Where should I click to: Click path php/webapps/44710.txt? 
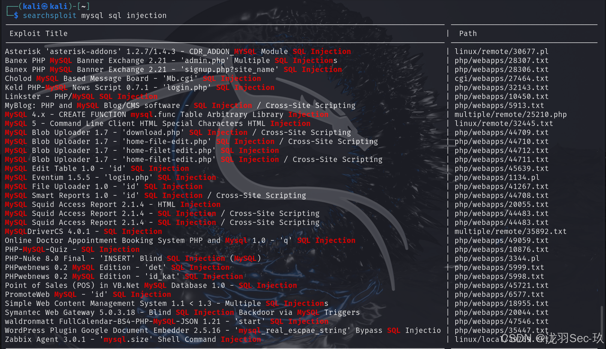[501, 141]
